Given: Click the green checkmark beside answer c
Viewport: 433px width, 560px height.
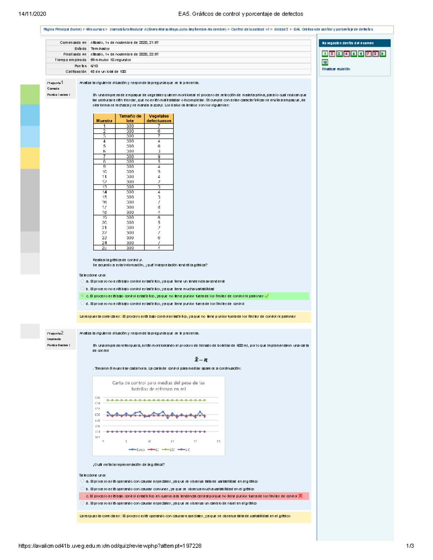Looking at the screenshot, I should pyautogui.click(x=267, y=296).
